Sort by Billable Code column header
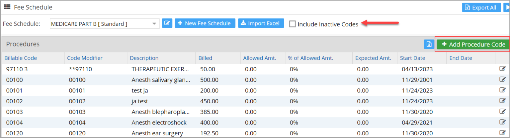The height and width of the screenshot is (138, 510). tap(21, 58)
